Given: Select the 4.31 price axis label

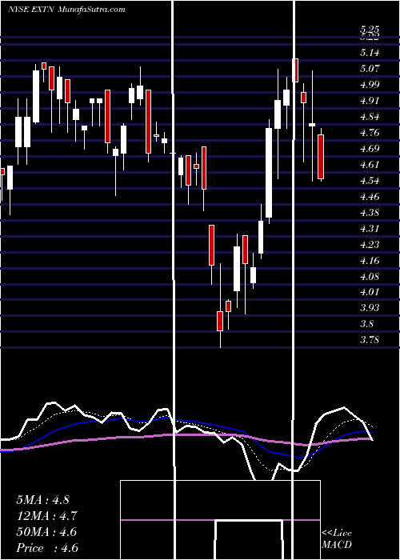Looking at the screenshot, I should [370, 229].
